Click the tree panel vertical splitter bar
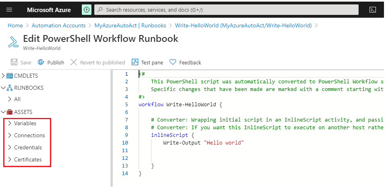 point(111,128)
